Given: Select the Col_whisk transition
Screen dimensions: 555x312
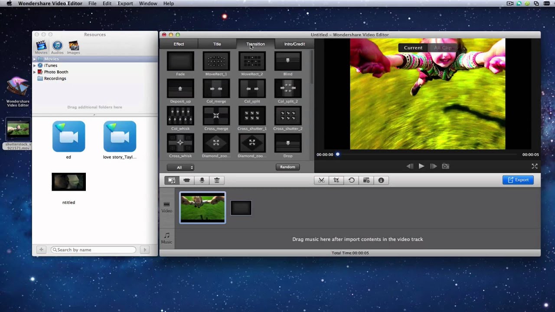Looking at the screenshot, I should click(180, 116).
